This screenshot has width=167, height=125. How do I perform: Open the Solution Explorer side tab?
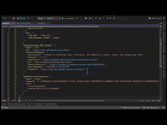pos(164,37)
